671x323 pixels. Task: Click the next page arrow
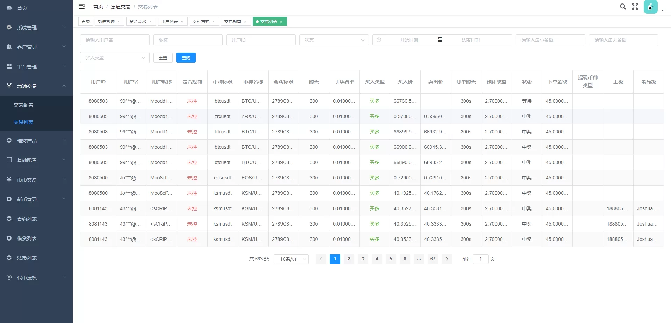pyautogui.click(x=447, y=259)
